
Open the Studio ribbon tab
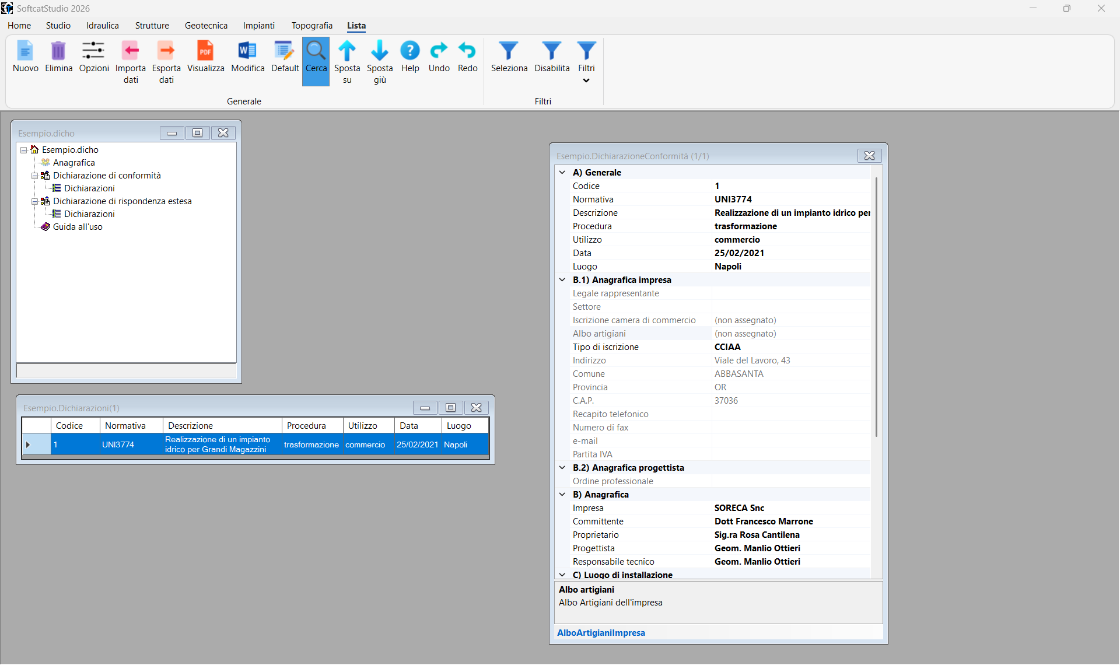58,26
